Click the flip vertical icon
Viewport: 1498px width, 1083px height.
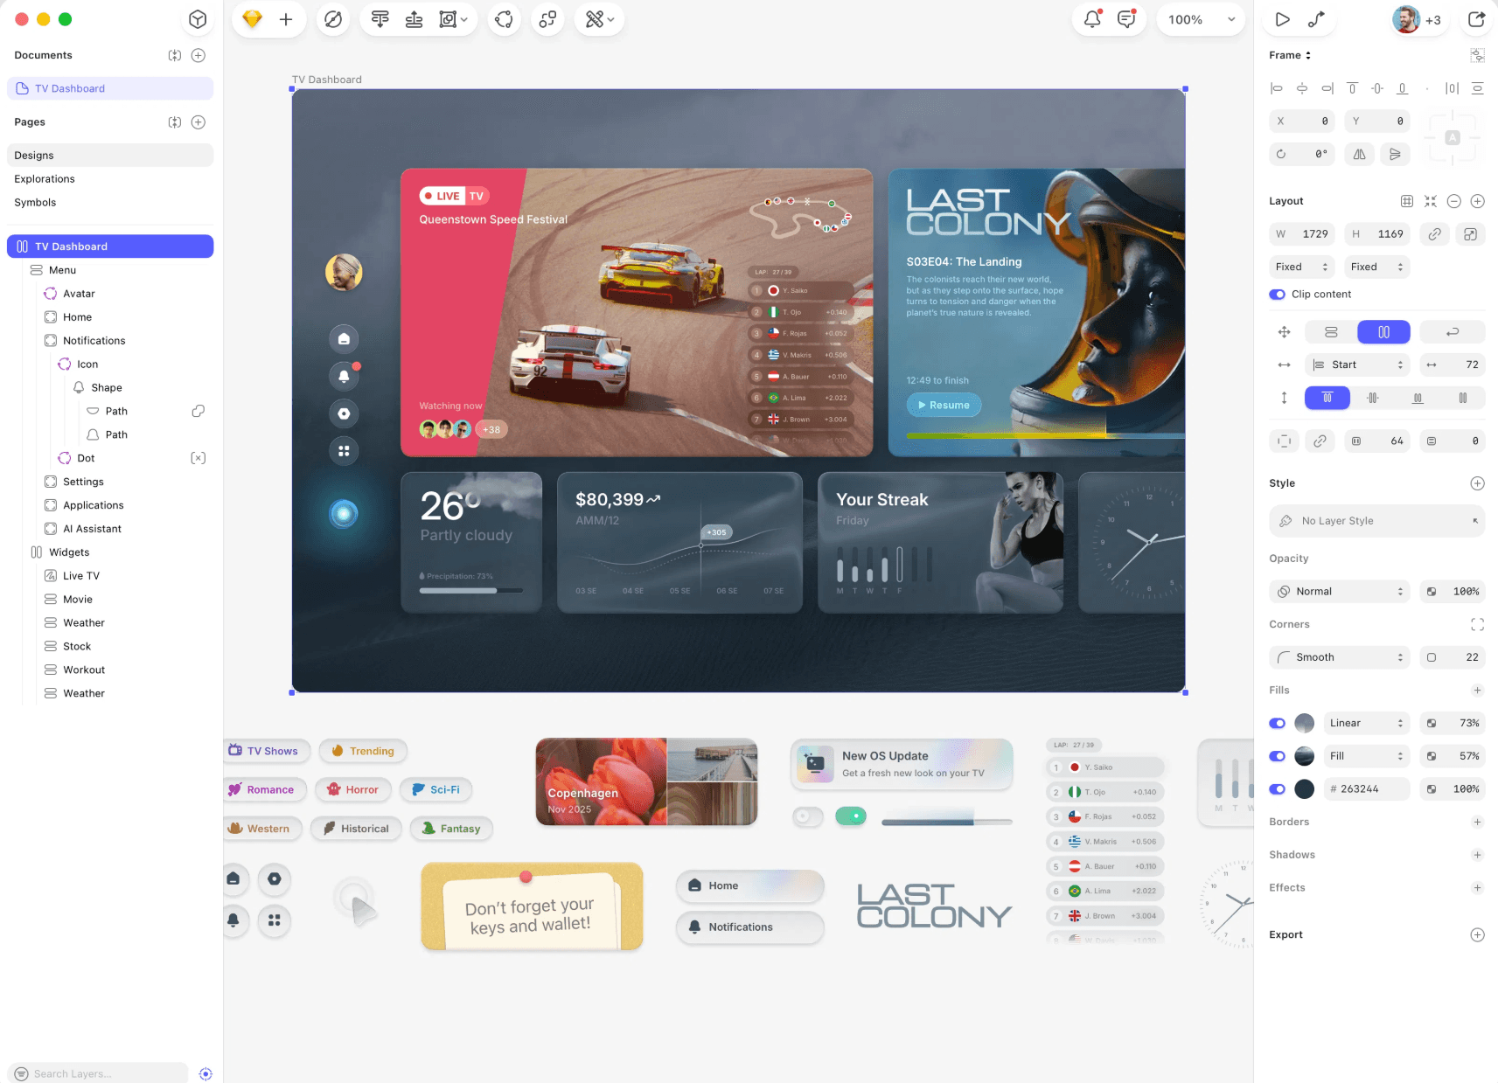pyautogui.click(x=1395, y=154)
